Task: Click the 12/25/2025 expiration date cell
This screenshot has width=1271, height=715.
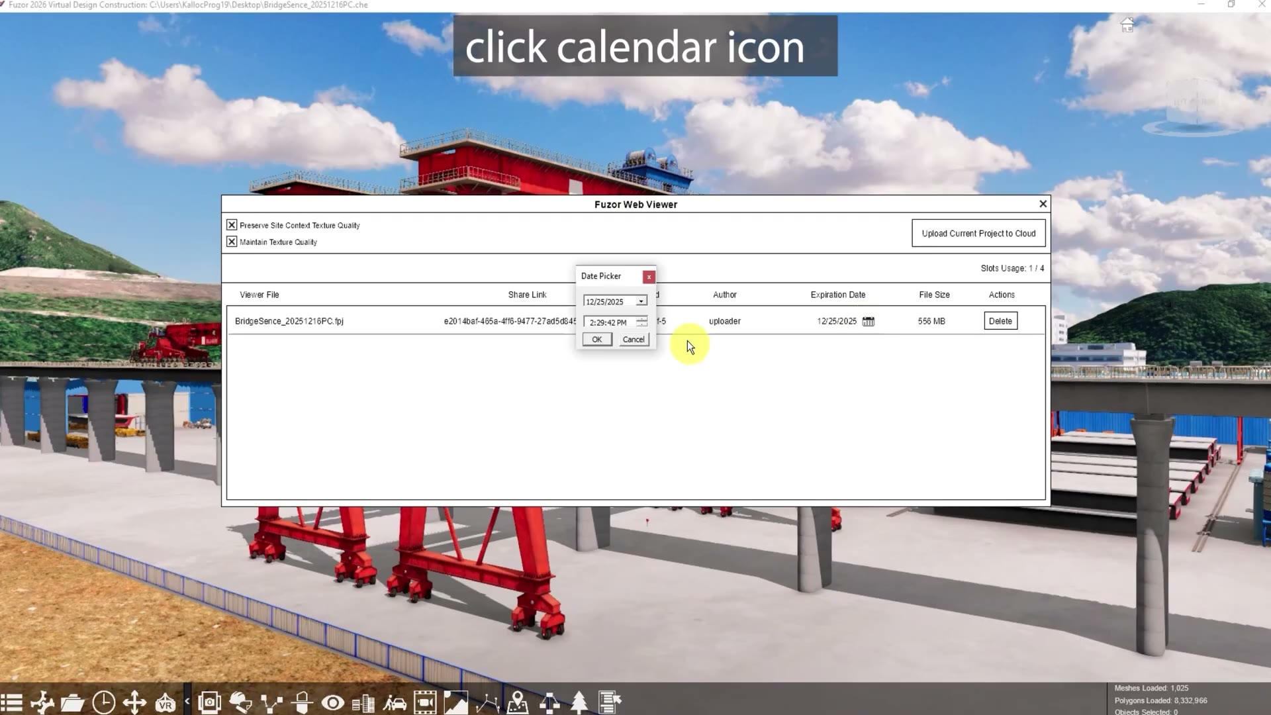Action: coord(837,321)
